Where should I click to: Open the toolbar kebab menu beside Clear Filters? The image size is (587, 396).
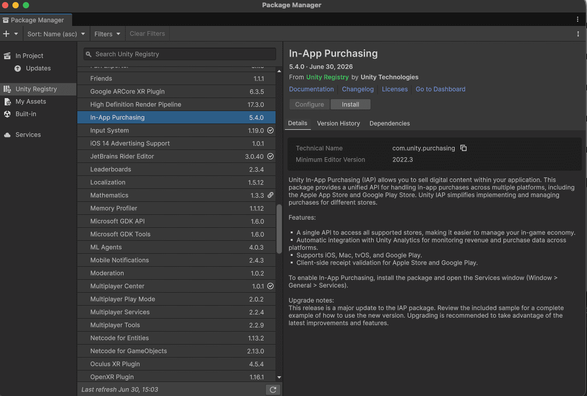pyautogui.click(x=578, y=34)
